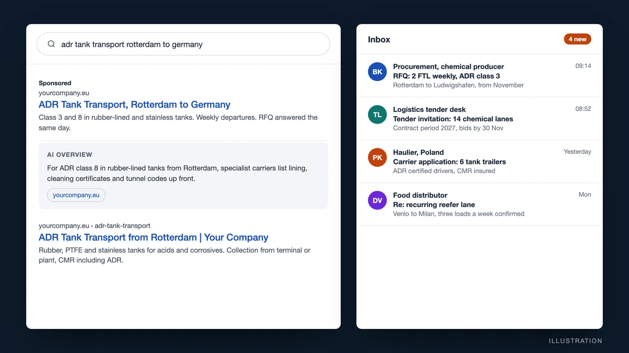629x353 pixels.
Task: Click yourcompany.eu under Sponsored label
Action: point(64,93)
